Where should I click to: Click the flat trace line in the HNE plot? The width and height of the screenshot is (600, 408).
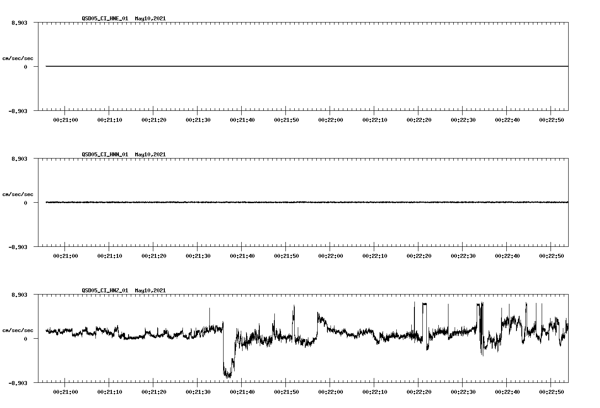click(307, 66)
